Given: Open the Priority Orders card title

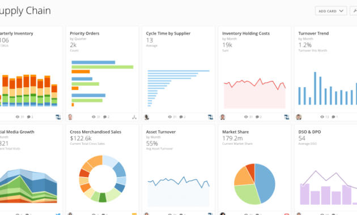Looking at the screenshot, I should (x=84, y=33).
